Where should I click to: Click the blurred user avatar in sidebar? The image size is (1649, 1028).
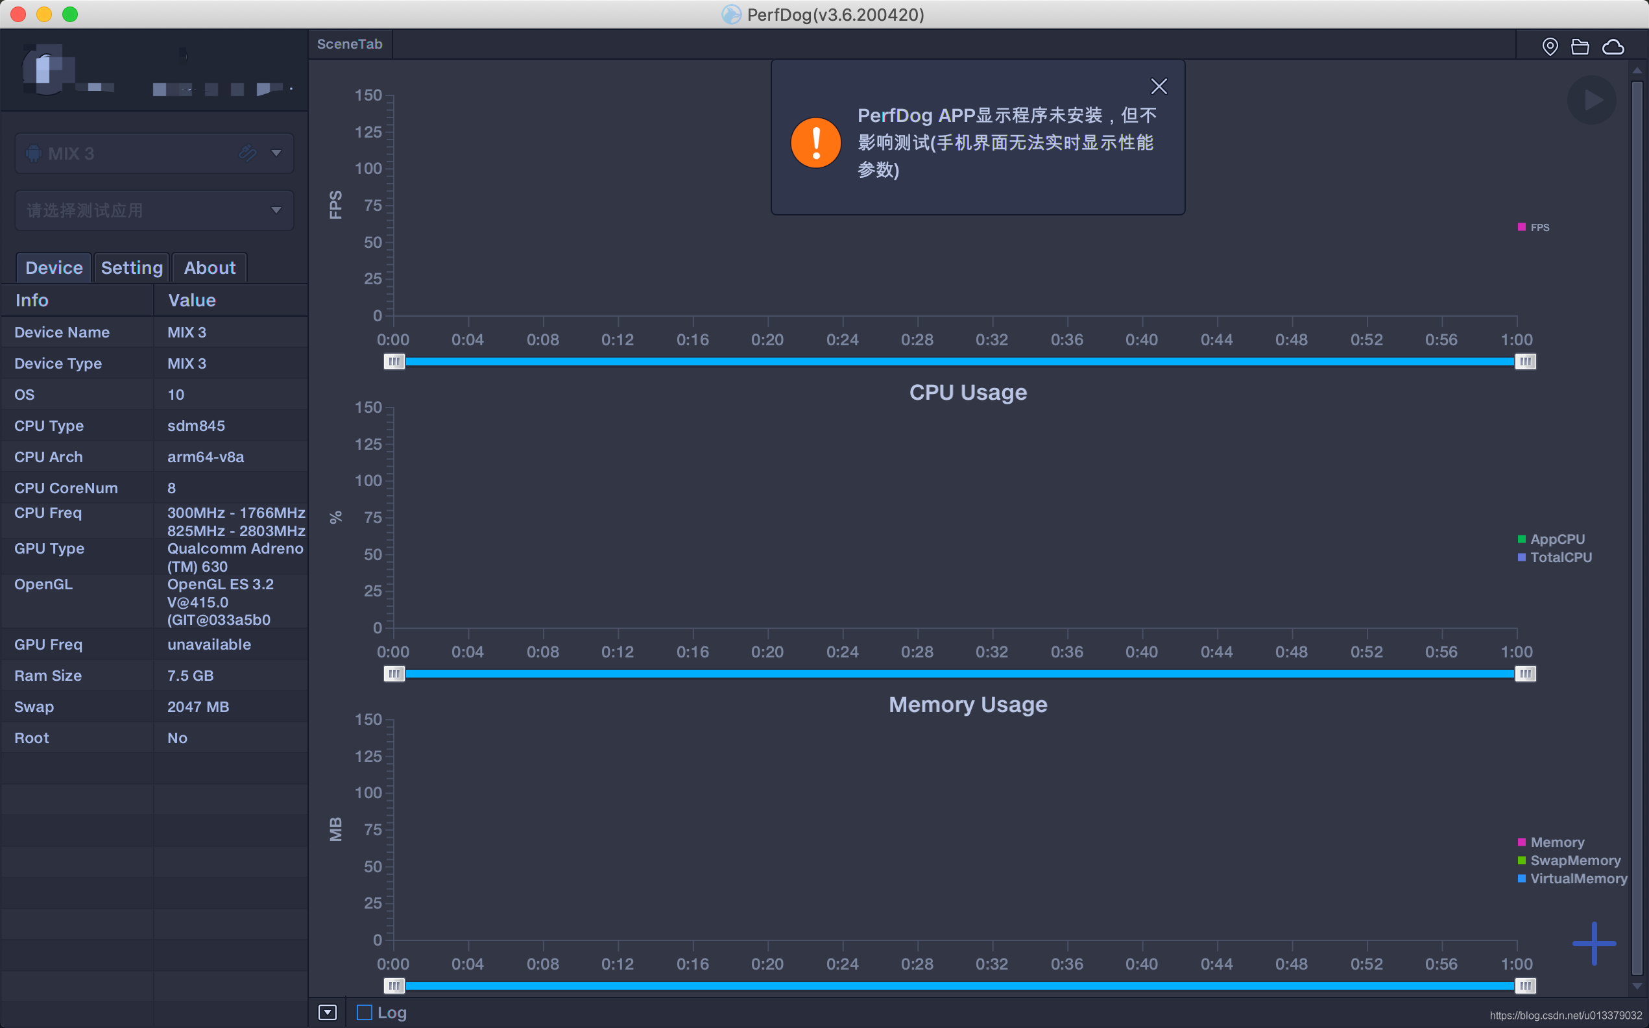click(46, 70)
